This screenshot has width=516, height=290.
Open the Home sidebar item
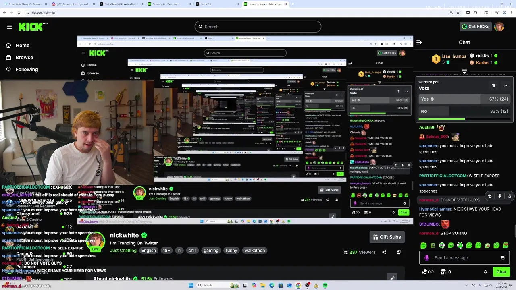[18, 45]
